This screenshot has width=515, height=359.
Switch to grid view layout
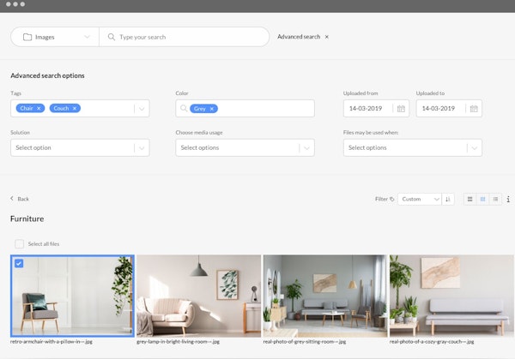coord(482,199)
